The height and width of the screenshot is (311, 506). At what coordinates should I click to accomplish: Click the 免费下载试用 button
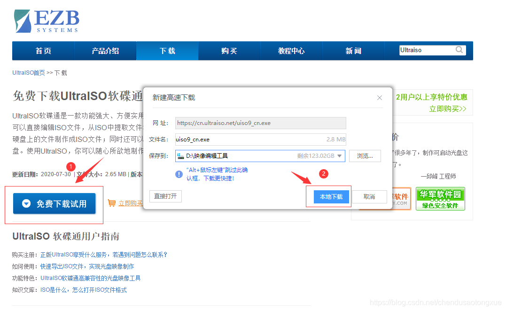[54, 203]
